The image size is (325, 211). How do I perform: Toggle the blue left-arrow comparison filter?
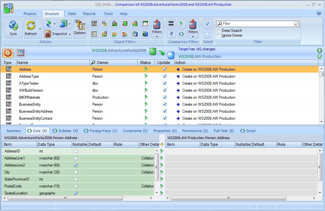[171, 34]
